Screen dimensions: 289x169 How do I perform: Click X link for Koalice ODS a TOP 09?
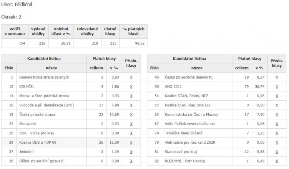(131, 142)
